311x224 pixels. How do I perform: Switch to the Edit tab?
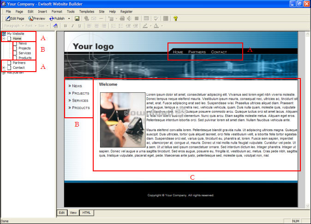click(x=62, y=212)
